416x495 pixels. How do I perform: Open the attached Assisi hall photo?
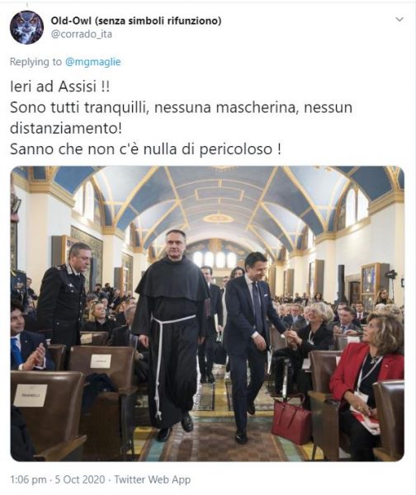pos(207,313)
